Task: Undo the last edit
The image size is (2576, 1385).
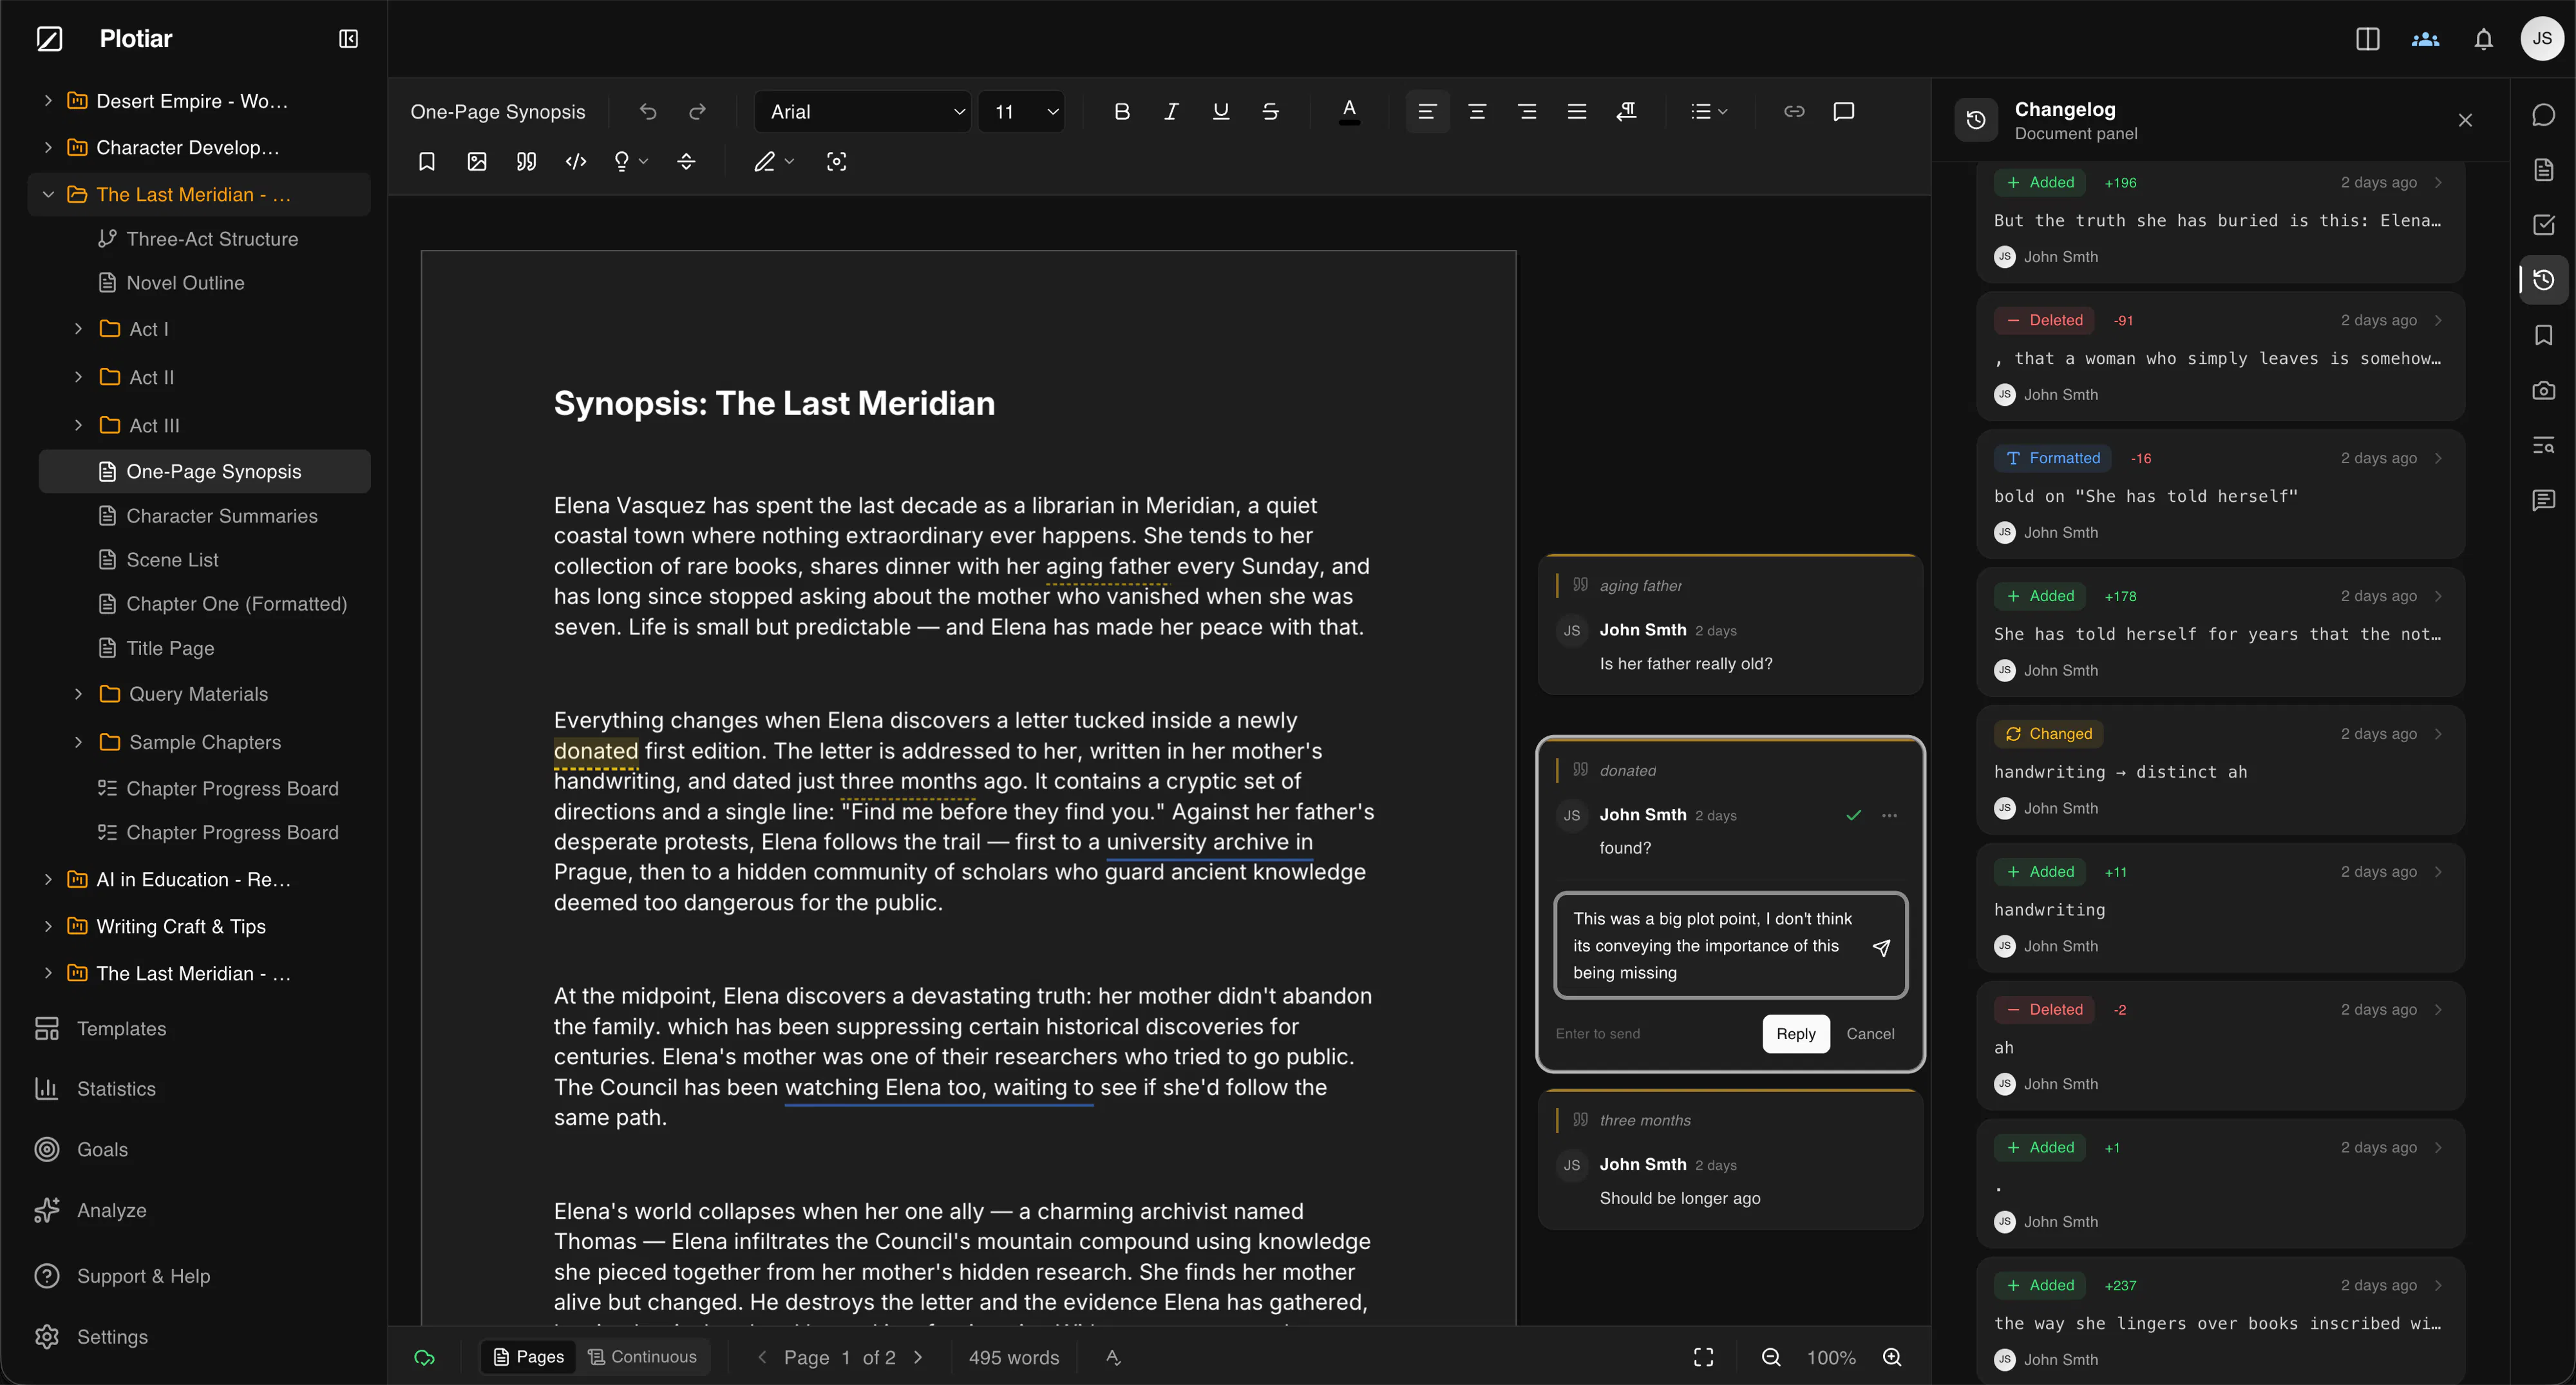Action: (648, 112)
